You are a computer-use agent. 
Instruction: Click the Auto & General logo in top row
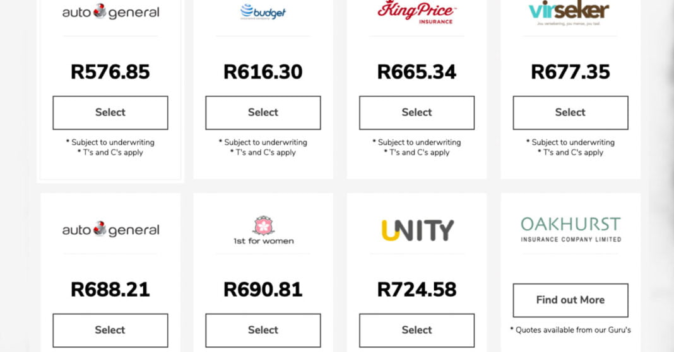click(x=110, y=12)
